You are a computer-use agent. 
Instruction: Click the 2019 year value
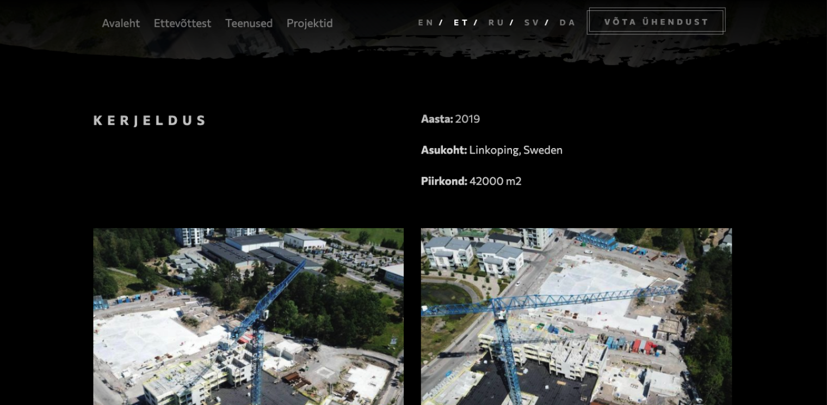pos(467,119)
